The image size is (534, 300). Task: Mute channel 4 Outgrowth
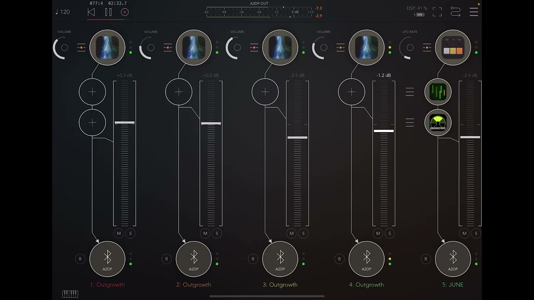pyautogui.click(x=378, y=233)
